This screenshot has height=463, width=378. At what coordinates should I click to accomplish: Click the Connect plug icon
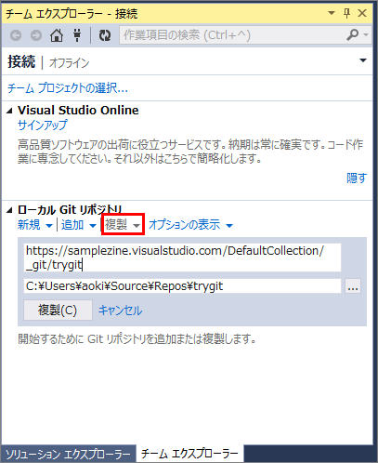click(77, 35)
